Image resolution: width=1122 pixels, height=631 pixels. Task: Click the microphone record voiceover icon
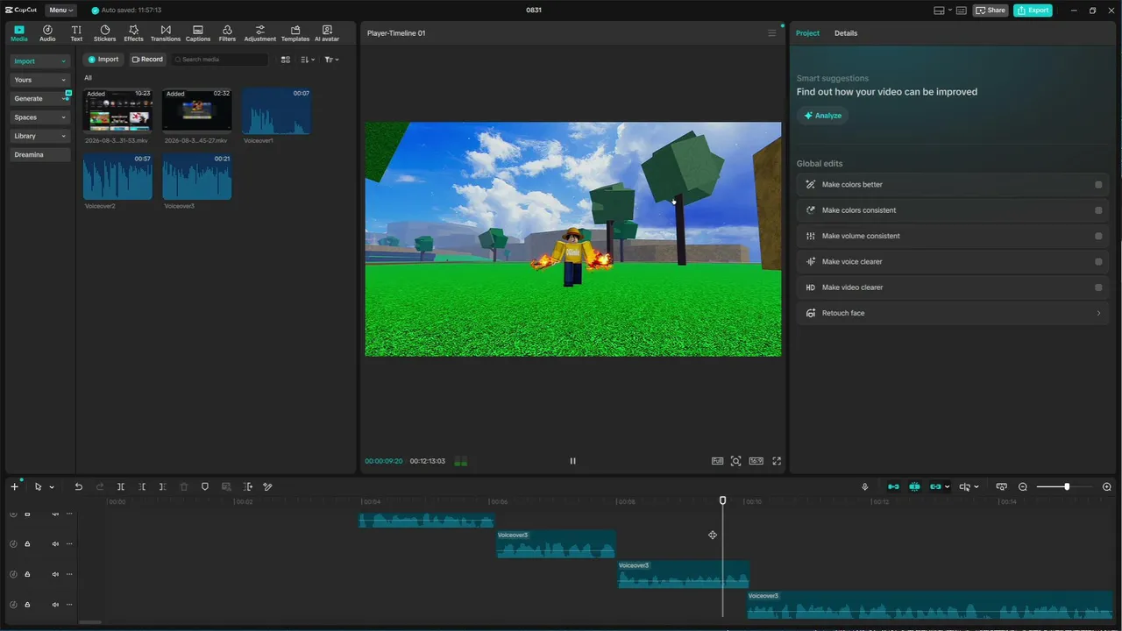tap(865, 486)
